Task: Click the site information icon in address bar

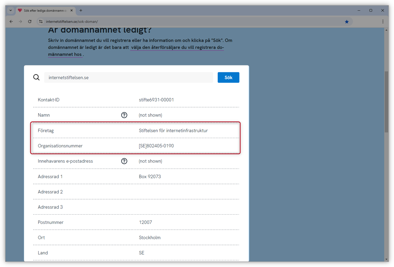Action: (x=41, y=21)
